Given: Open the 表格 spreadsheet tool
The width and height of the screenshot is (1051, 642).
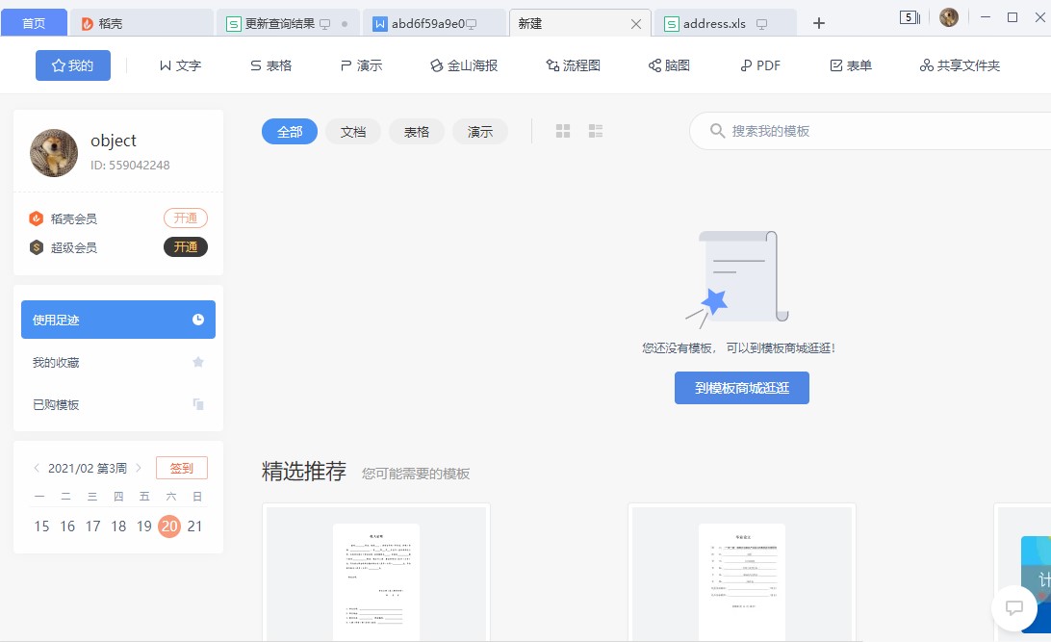Looking at the screenshot, I should click(x=272, y=65).
